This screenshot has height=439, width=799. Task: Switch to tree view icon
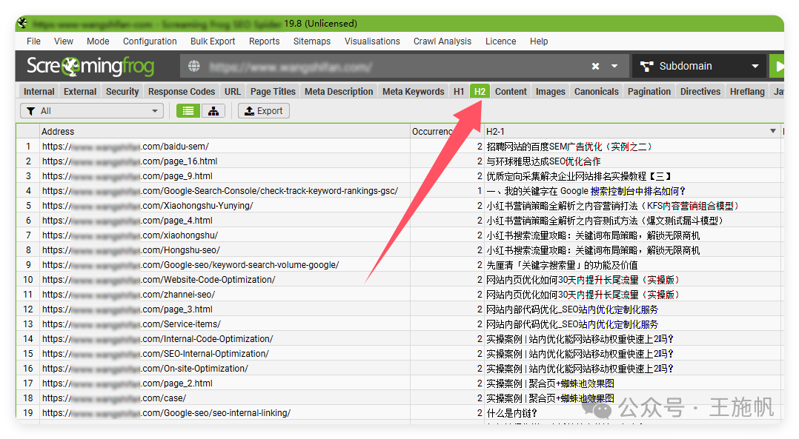[x=213, y=111]
